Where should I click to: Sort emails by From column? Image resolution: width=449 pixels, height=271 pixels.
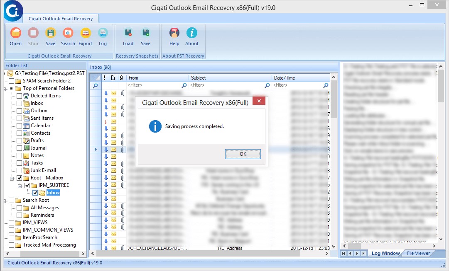157,77
